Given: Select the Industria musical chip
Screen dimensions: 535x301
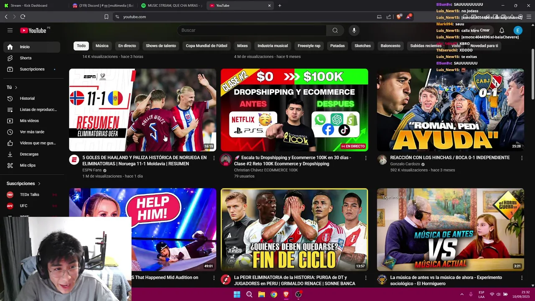Looking at the screenshot, I should click(273, 46).
